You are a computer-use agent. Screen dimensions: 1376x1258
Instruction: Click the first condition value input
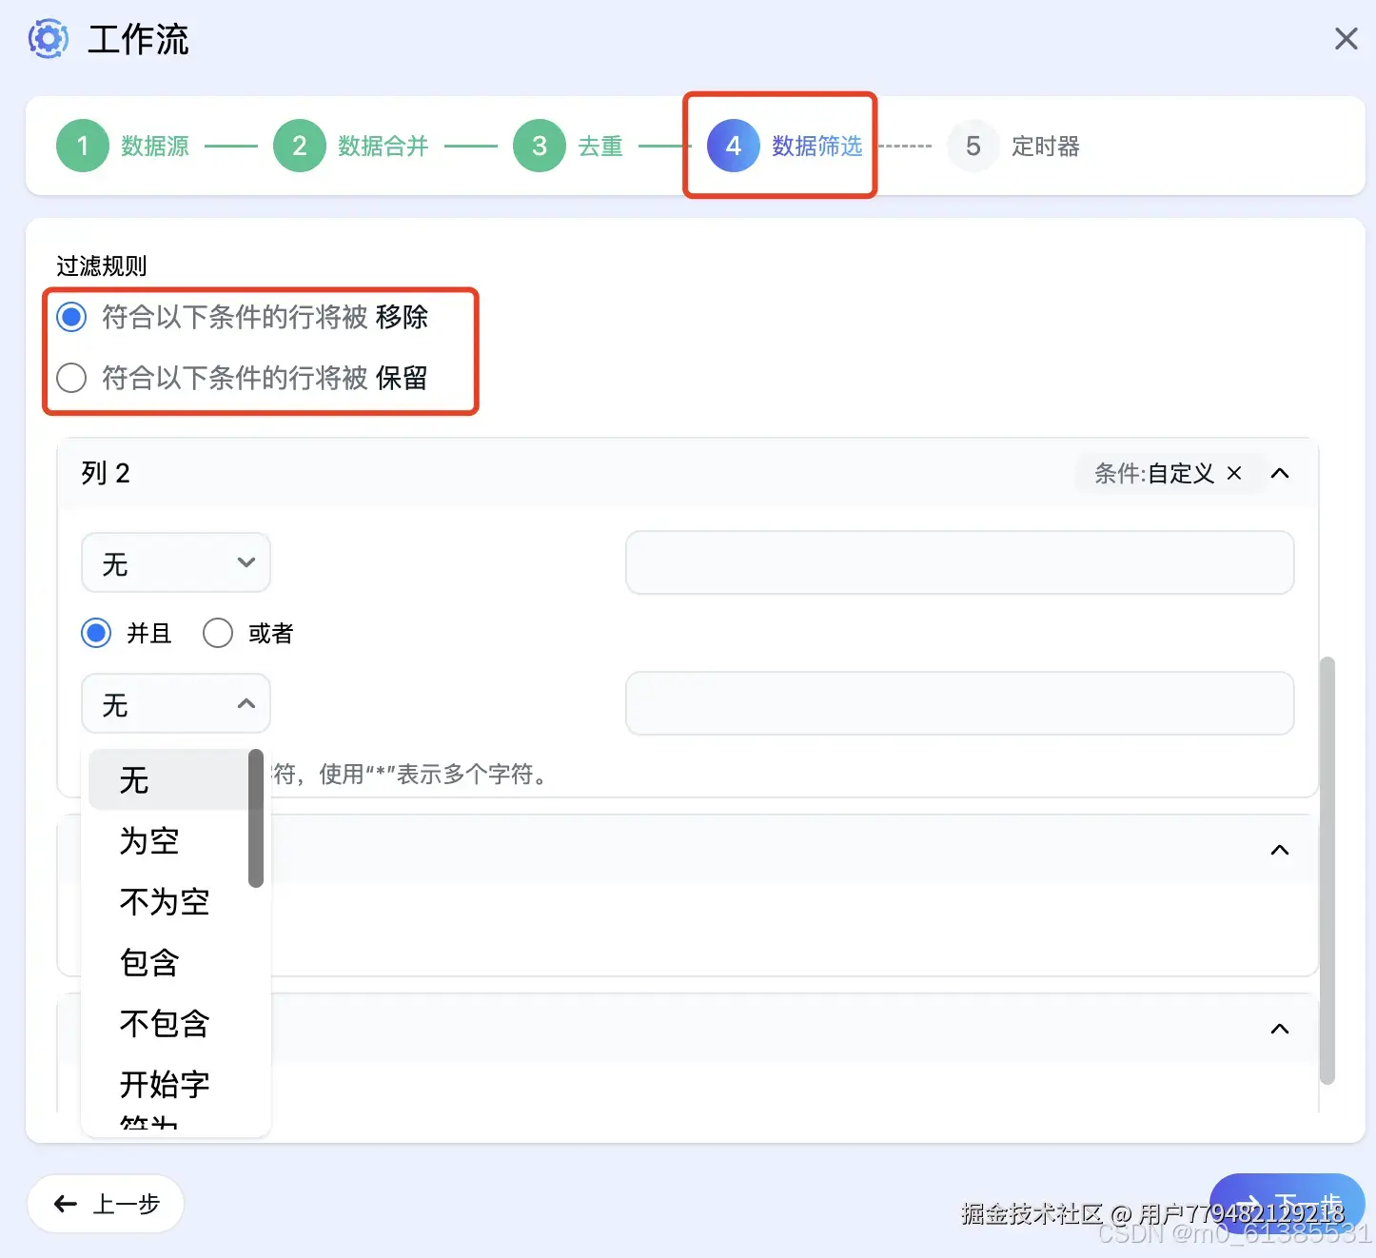click(x=959, y=562)
